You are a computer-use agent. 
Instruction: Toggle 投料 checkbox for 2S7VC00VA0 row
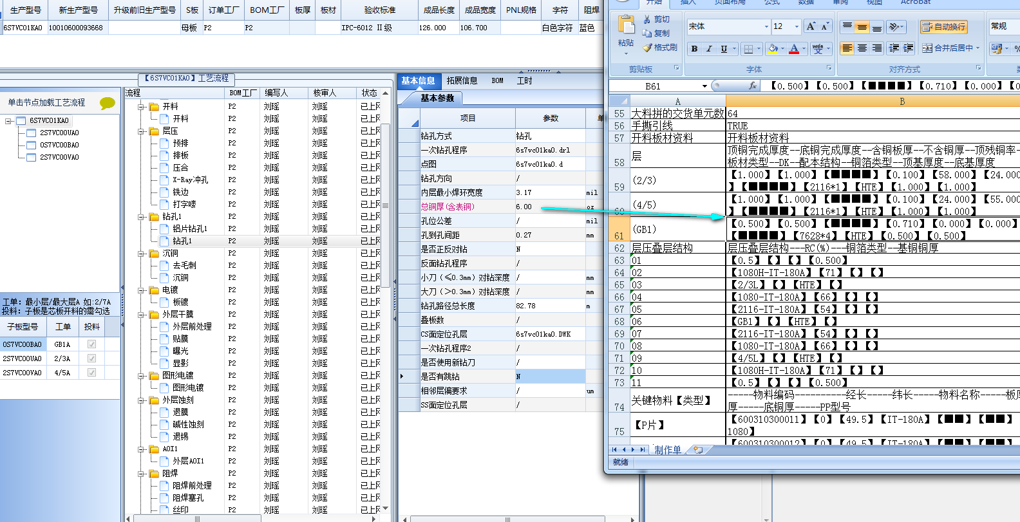pos(91,373)
